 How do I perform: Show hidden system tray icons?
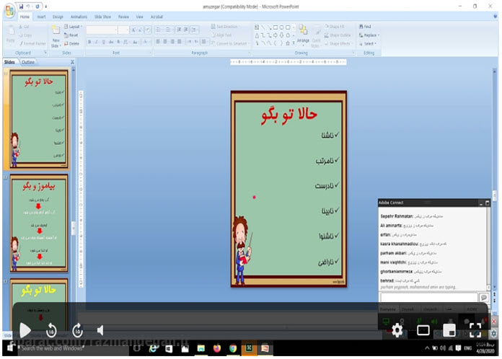(427, 348)
